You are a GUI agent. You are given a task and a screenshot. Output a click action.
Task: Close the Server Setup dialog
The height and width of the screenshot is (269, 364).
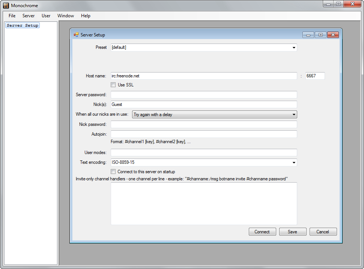333,35
